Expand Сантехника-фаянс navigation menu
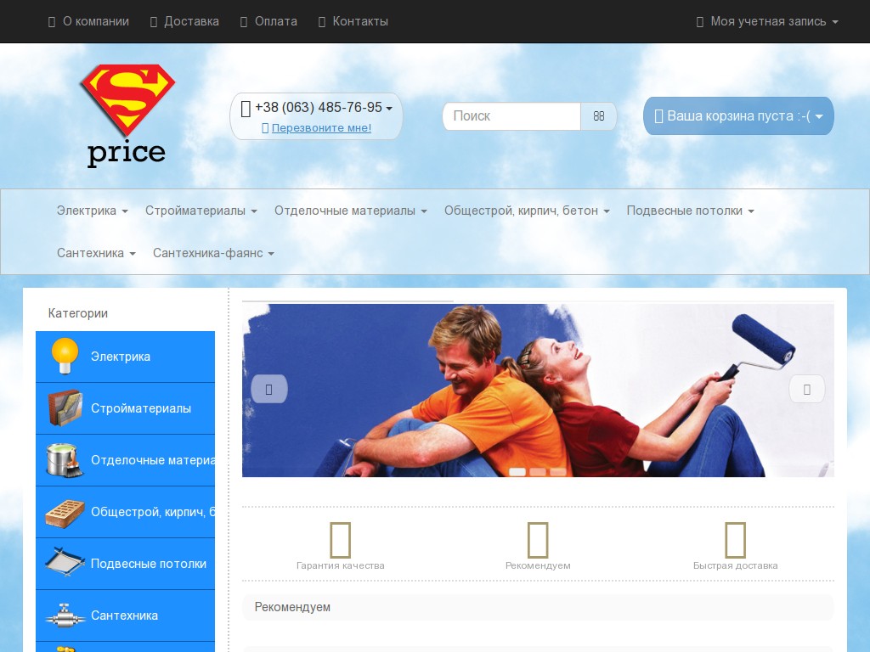 (x=213, y=253)
